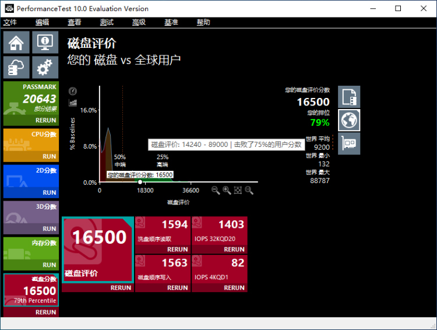Click the 36600 axis label
The width and height of the screenshot is (437, 330).
[191, 190]
